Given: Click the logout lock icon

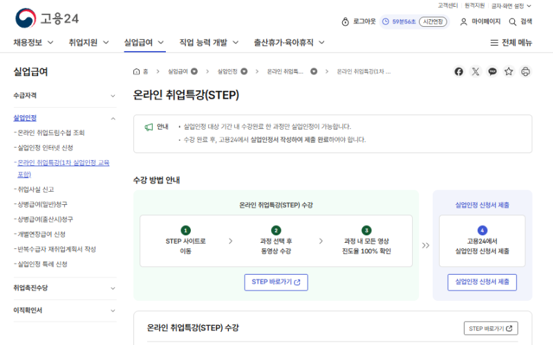Looking at the screenshot, I should 345,22.
